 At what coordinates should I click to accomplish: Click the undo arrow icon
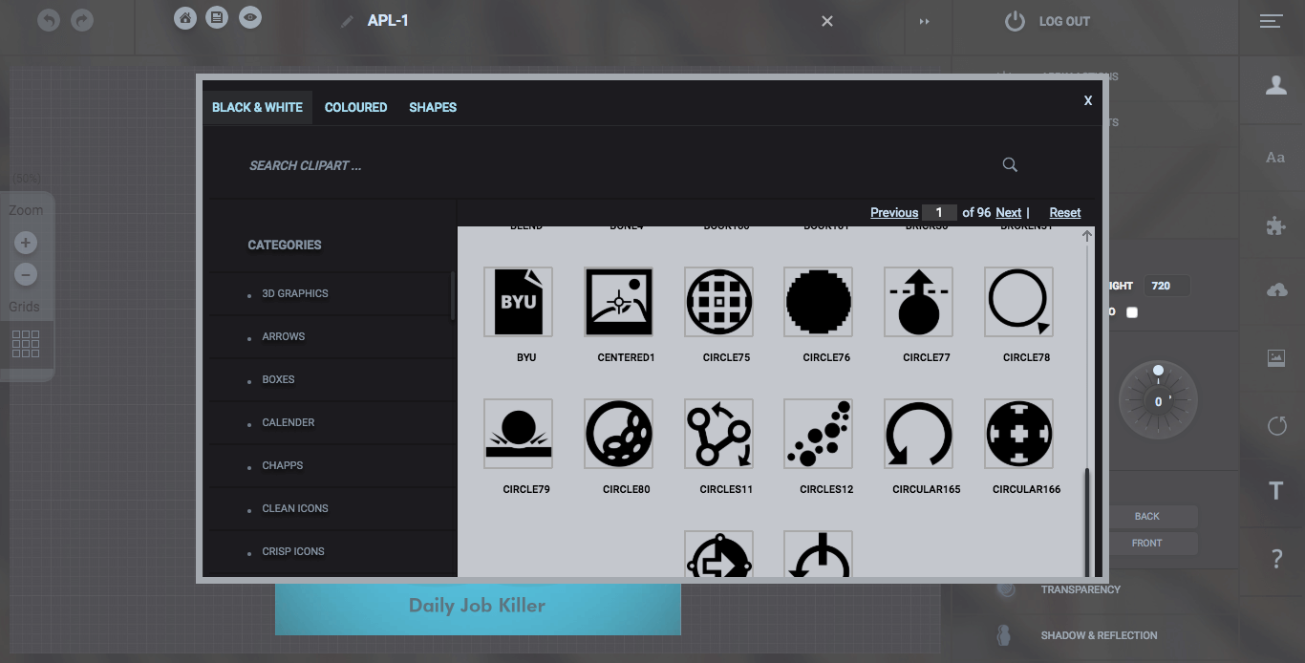pyautogui.click(x=50, y=19)
